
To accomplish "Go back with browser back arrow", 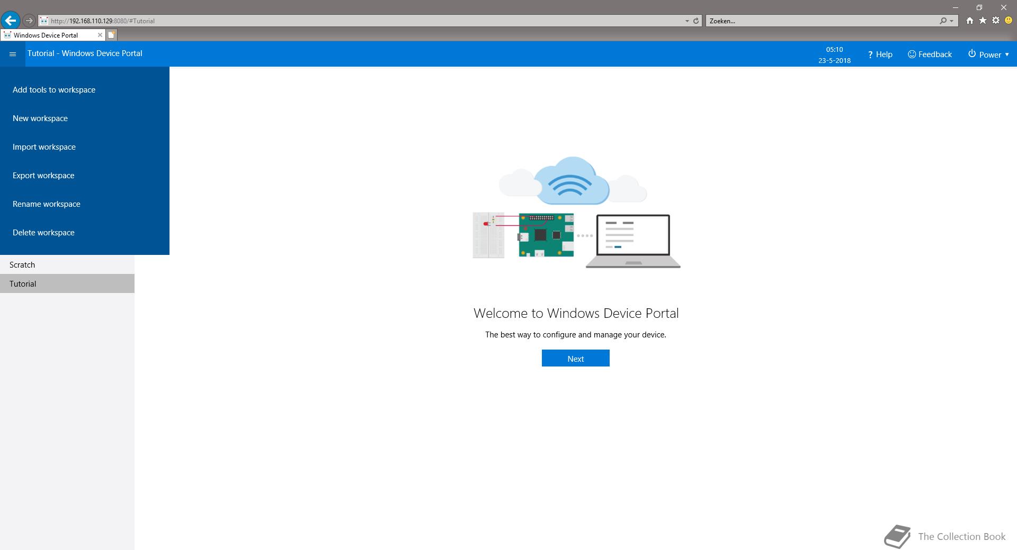I will tap(11, 21).
